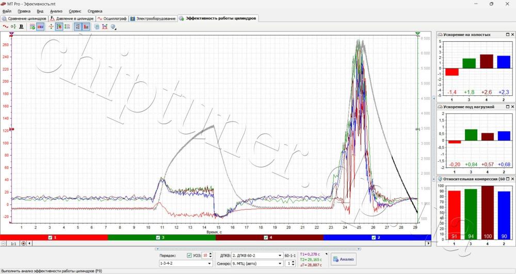Screen dimensions: 516x274
Task: Close the Относительная компрессия panel
Action: pos(512,179)
